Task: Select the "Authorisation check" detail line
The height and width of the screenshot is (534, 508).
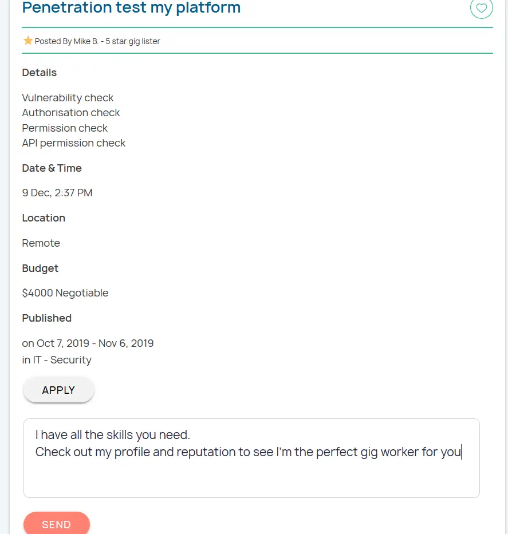Action: [71, 113]
